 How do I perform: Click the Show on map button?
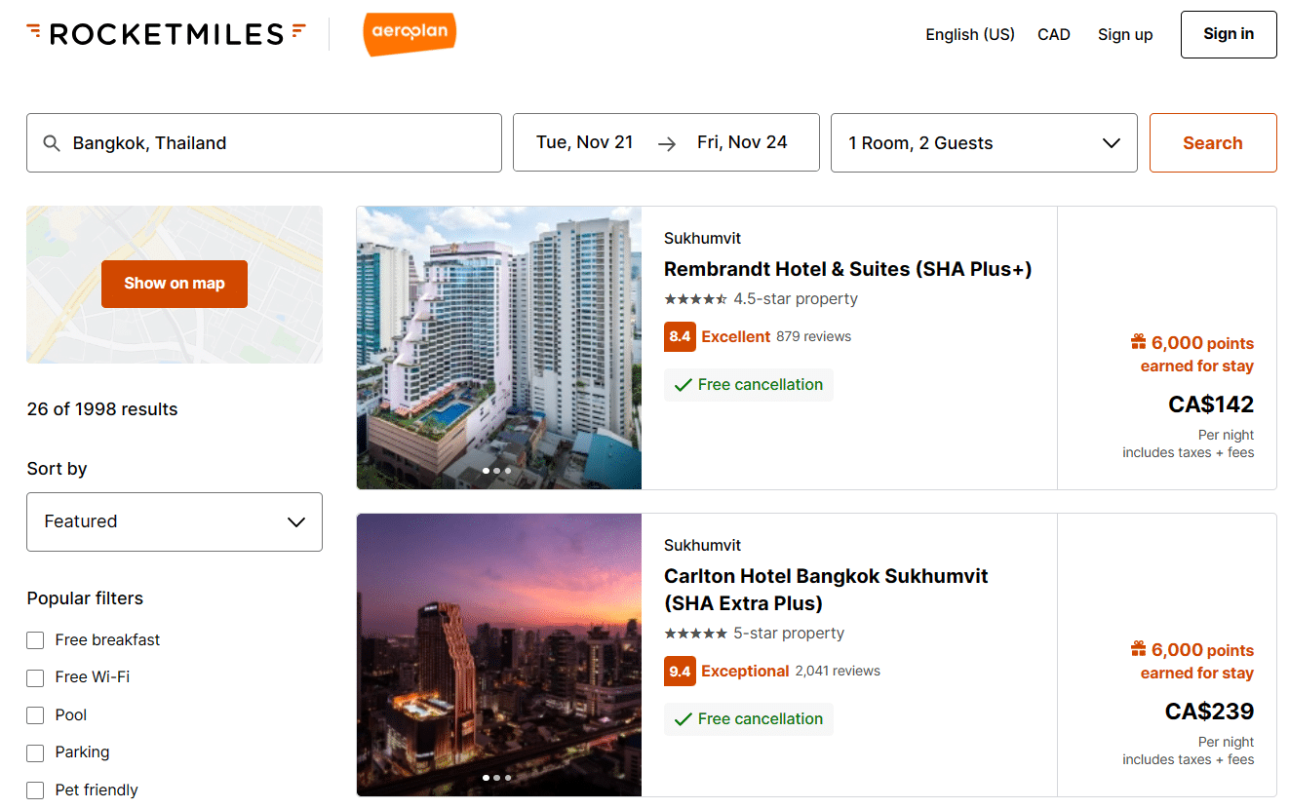[175, 284]
